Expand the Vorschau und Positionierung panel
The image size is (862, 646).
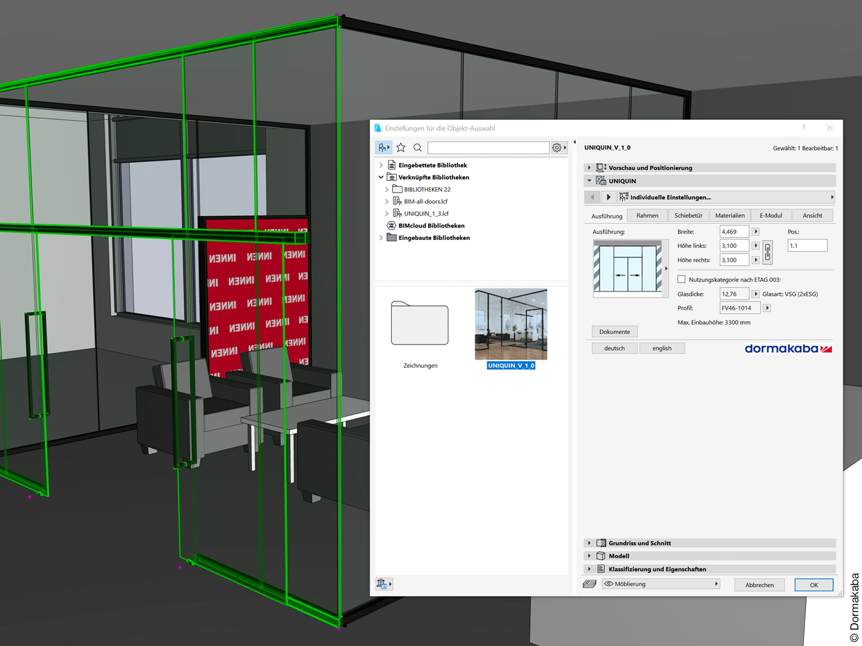tap(589, 168)
